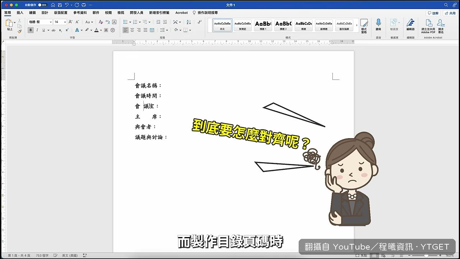The image size is (460, 259).
Task: Undo the last action
Action: click(x=66, y=5)
